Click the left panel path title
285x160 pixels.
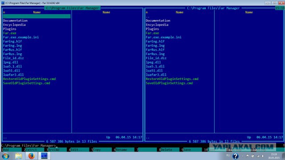72,8
